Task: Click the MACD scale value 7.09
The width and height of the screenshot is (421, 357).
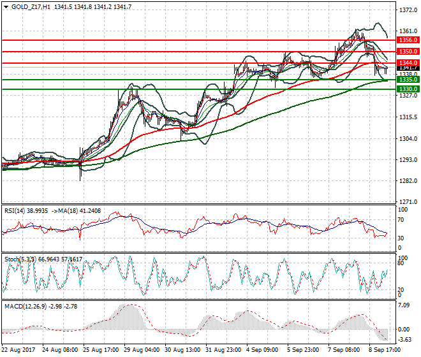Action: click(404, 305)
